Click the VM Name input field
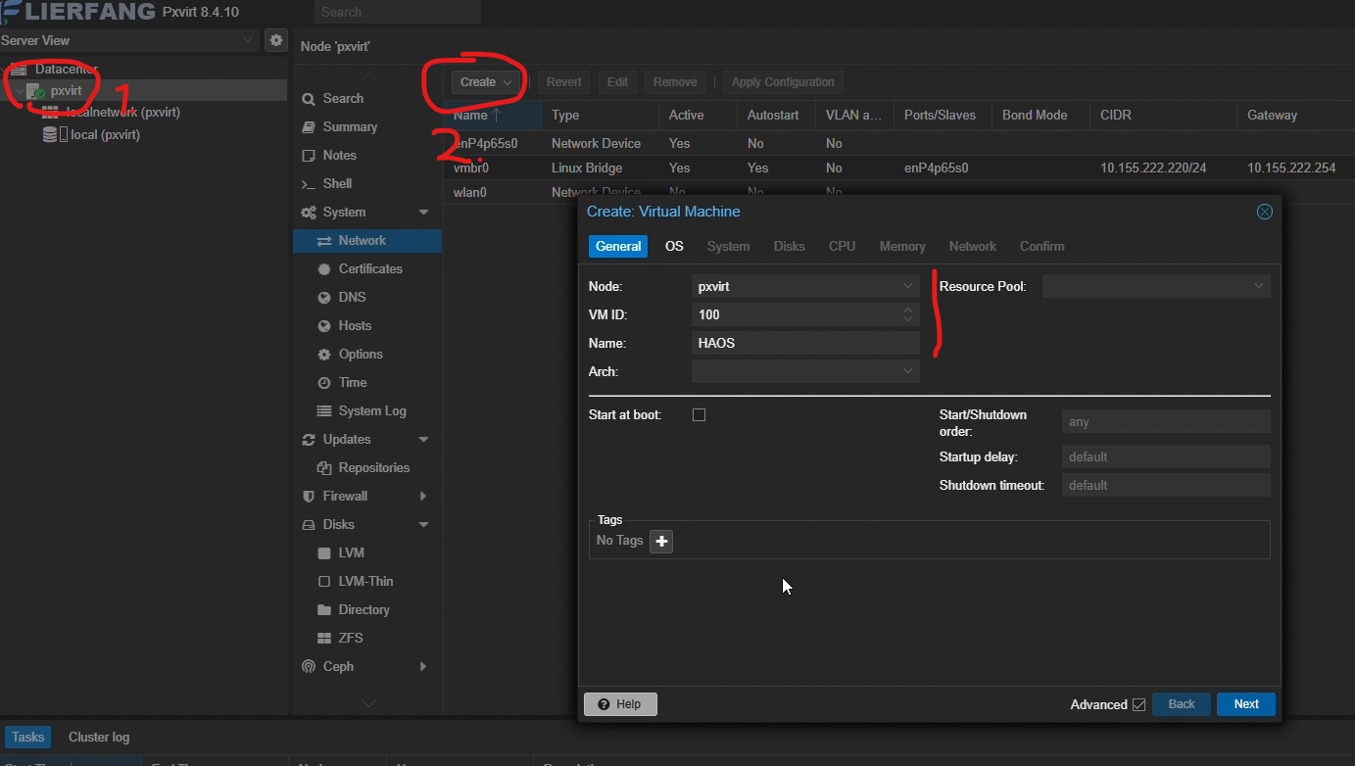 click(805, 343)
